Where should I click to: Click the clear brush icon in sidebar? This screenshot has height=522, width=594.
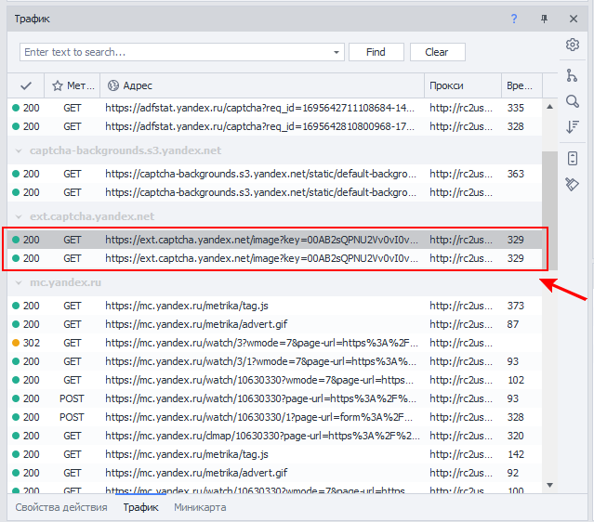(572, 184)
